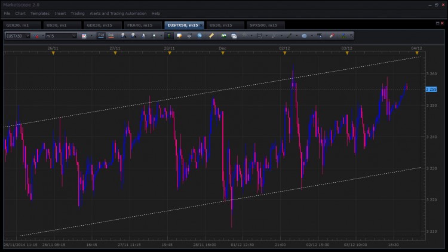Select the diagonal trend line tool
448x252 pixels.
click(x=289, y=36)
